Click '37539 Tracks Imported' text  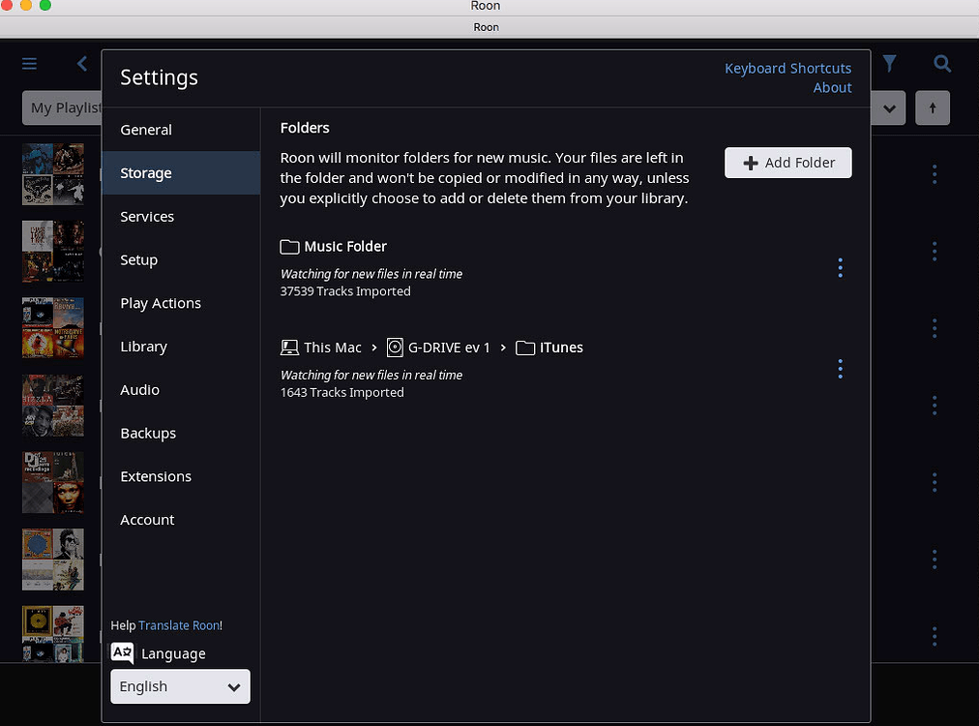point(345,291)
